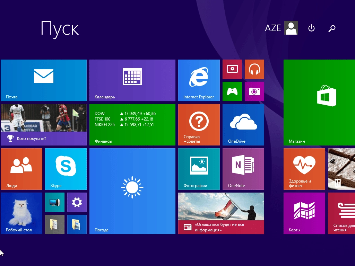Click the search magnifier icon

coord(332,28)
